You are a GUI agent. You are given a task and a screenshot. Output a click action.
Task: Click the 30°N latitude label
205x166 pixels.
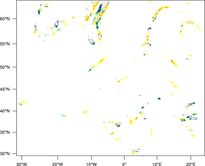click(x=5, y=154)
